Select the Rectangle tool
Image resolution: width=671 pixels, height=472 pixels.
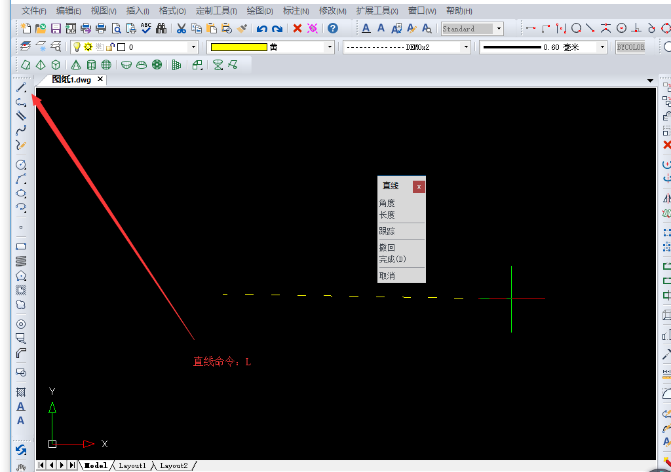click(21, 246)
